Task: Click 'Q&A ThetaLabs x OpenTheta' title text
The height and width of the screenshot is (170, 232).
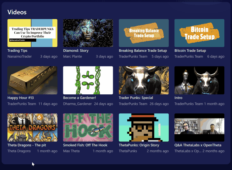Action: point(198,145)
